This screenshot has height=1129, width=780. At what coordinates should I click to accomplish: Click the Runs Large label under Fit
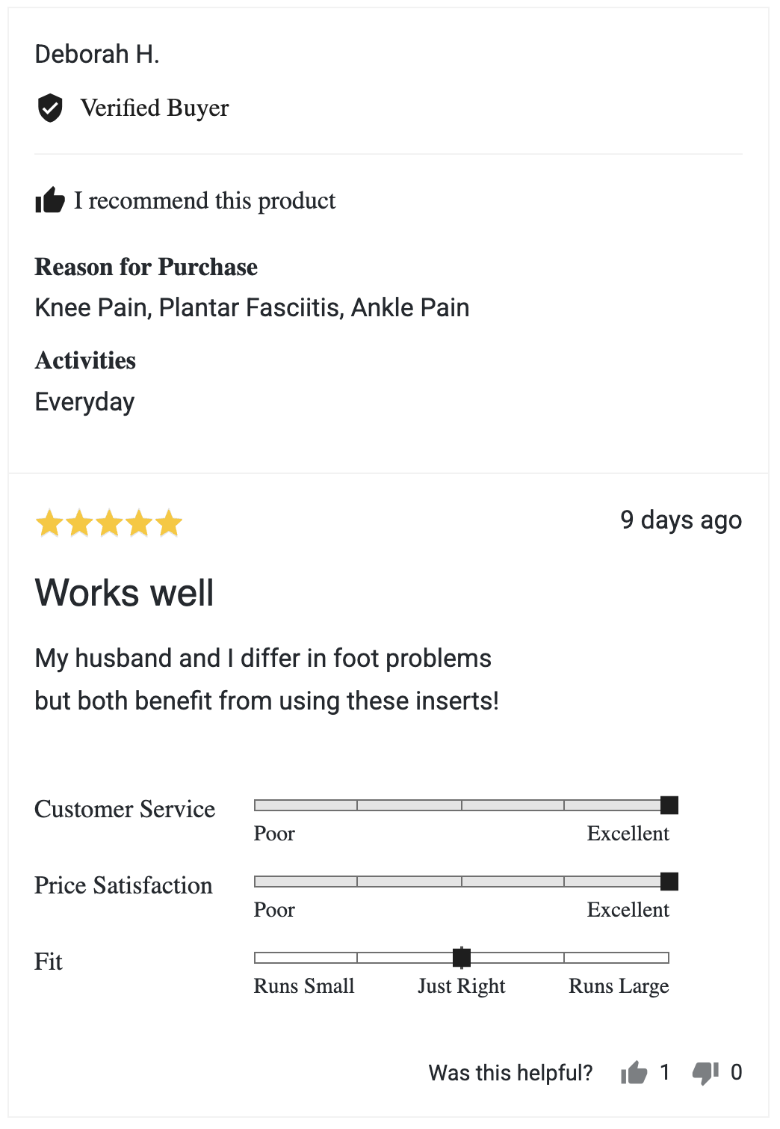pyautogui.click(x=619, y=986)
